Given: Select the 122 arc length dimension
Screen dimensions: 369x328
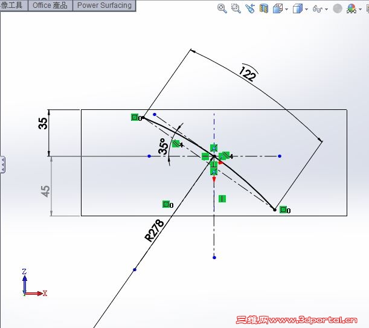Looking at the screenshot, I should 248,72.
